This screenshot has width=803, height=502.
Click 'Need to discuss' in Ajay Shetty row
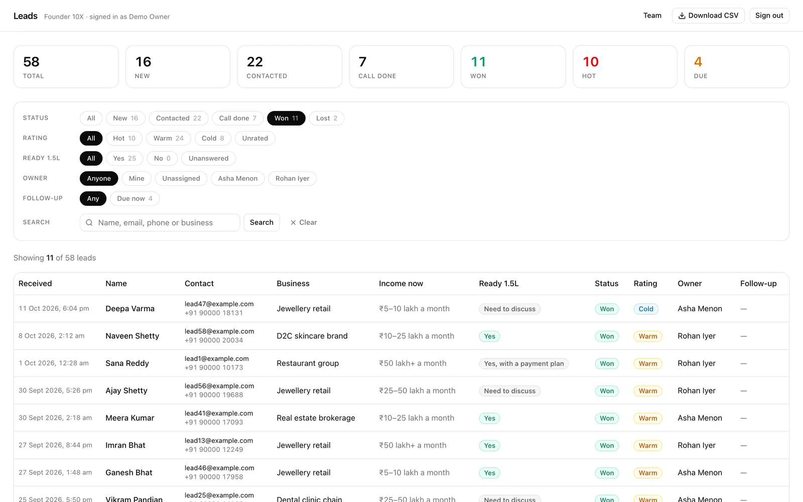pos(509,391)
